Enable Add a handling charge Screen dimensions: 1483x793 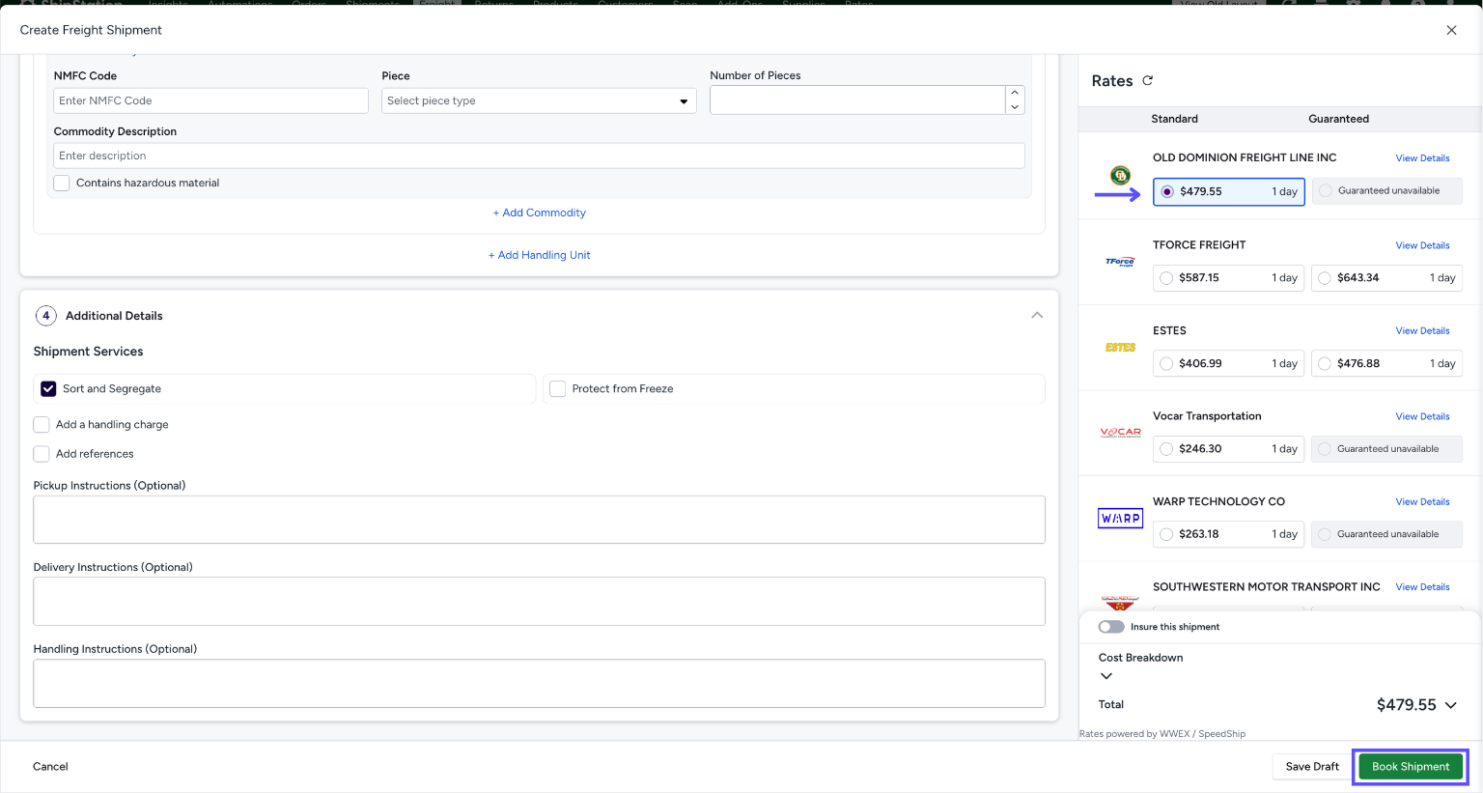tap(42, 424)
